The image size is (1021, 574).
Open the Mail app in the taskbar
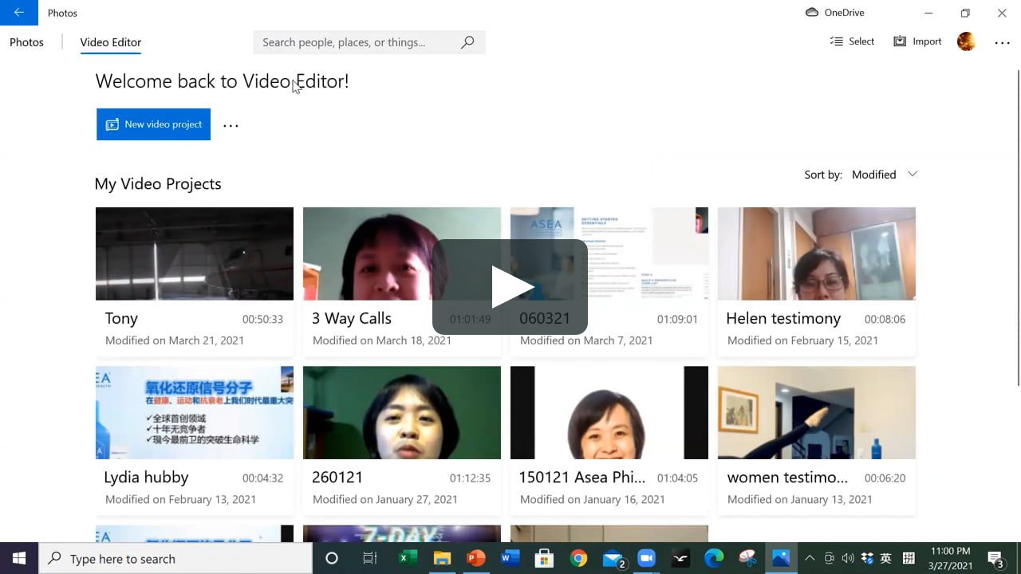(613, 558)
